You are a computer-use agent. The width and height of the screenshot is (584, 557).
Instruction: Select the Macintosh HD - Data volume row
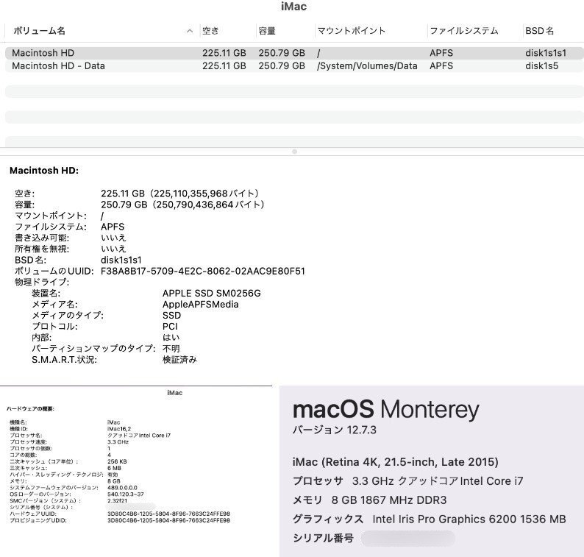[294, 66]
